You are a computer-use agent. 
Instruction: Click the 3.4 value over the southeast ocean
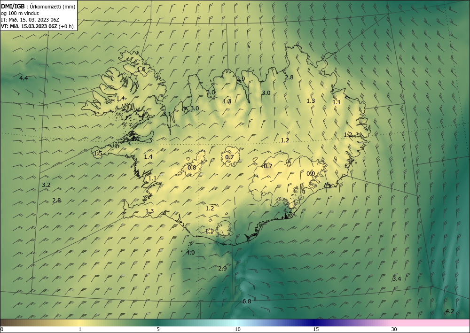pyautogui.click(x=397, y=279)
